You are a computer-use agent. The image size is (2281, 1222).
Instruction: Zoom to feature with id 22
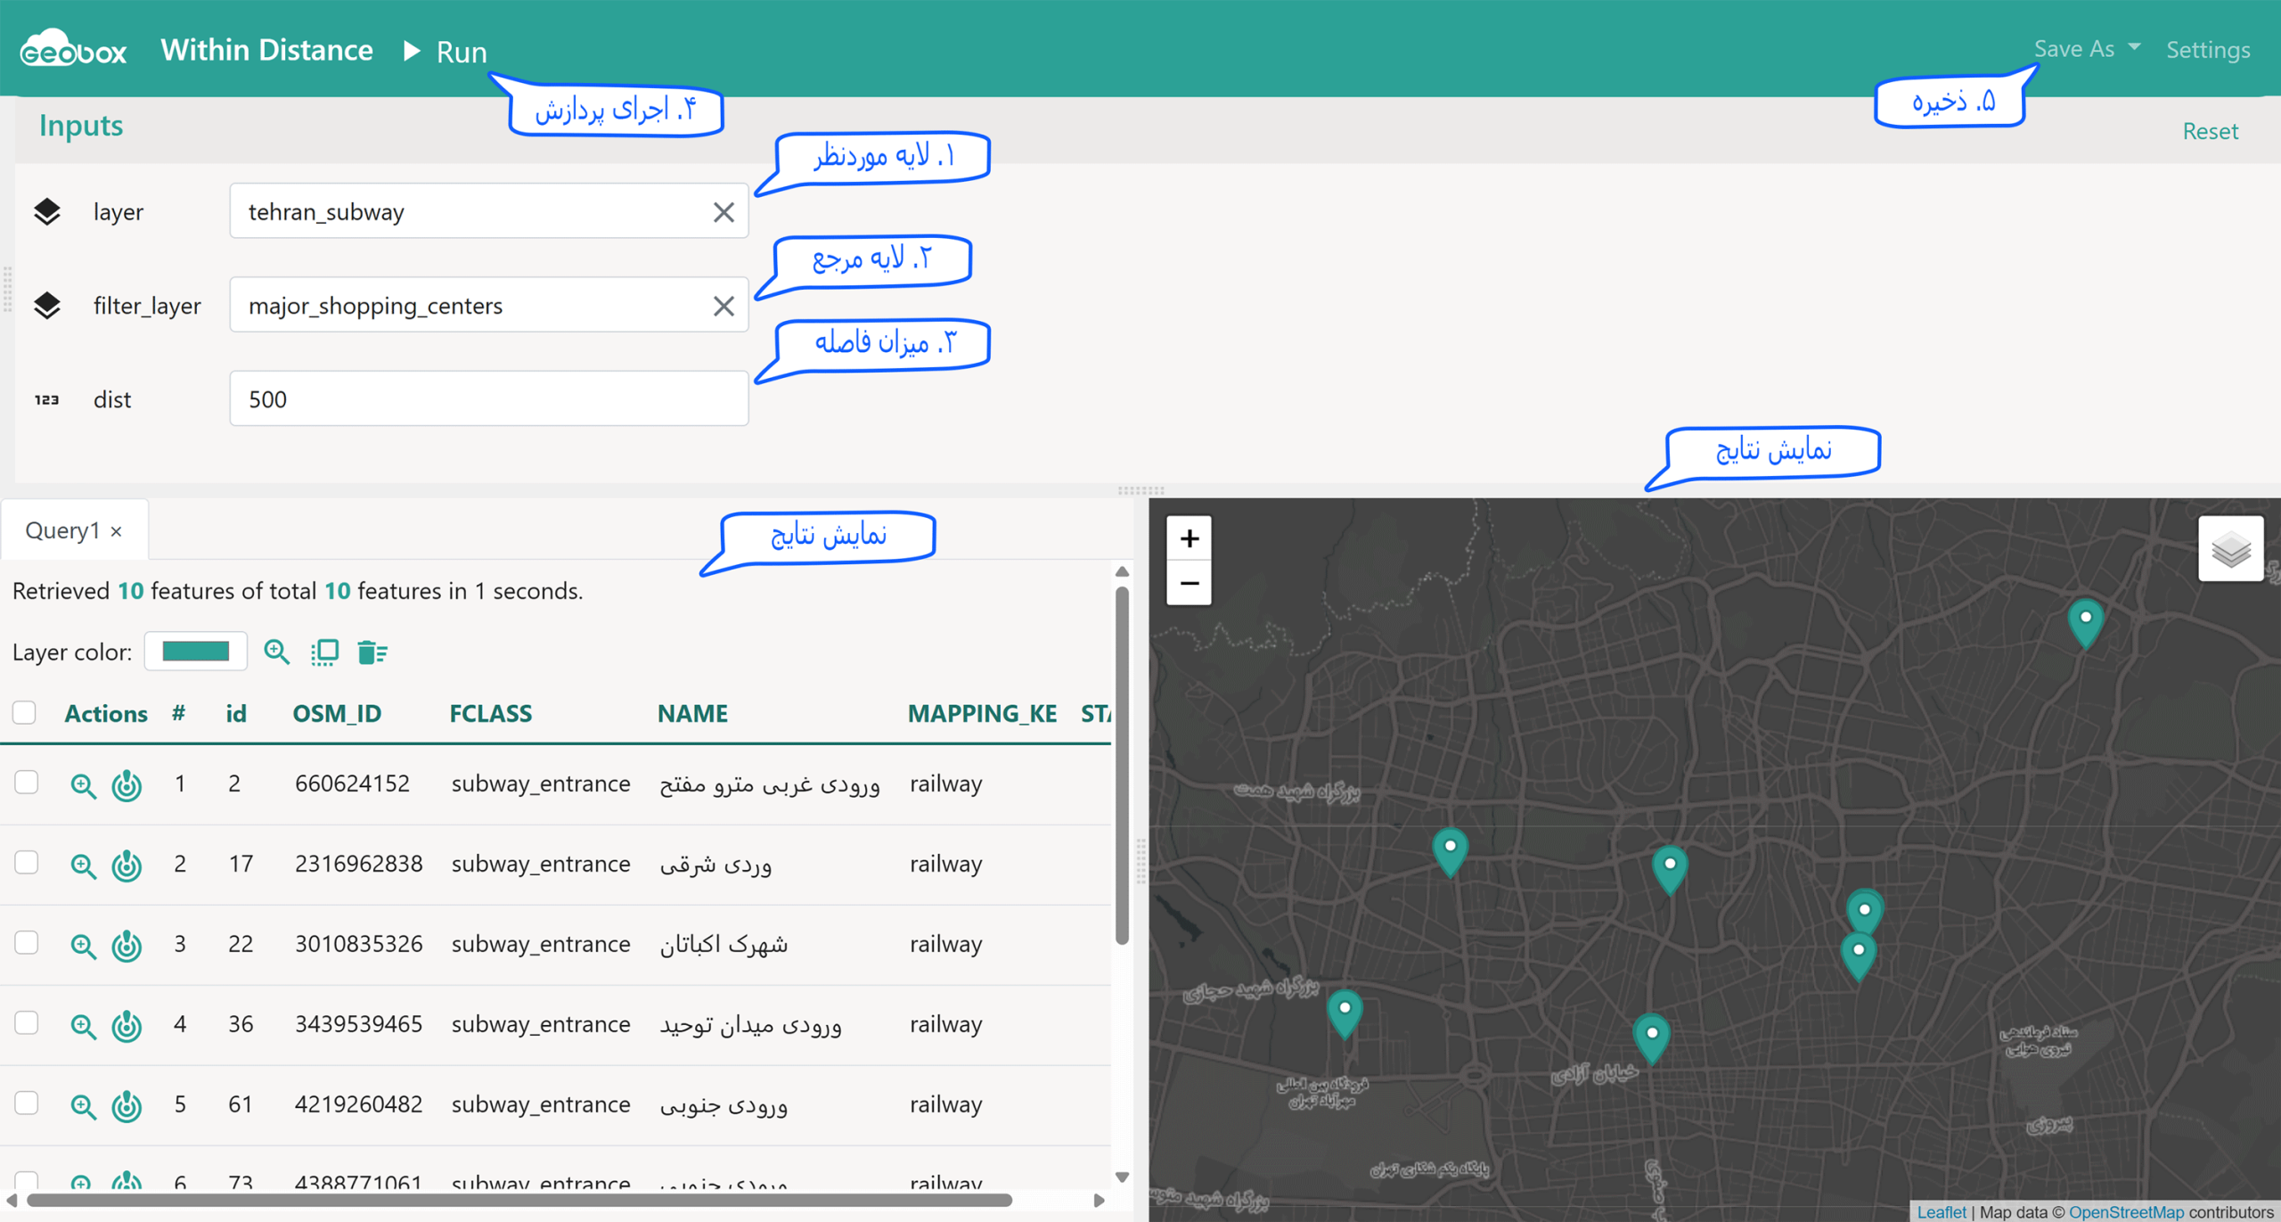click(83, 946)
